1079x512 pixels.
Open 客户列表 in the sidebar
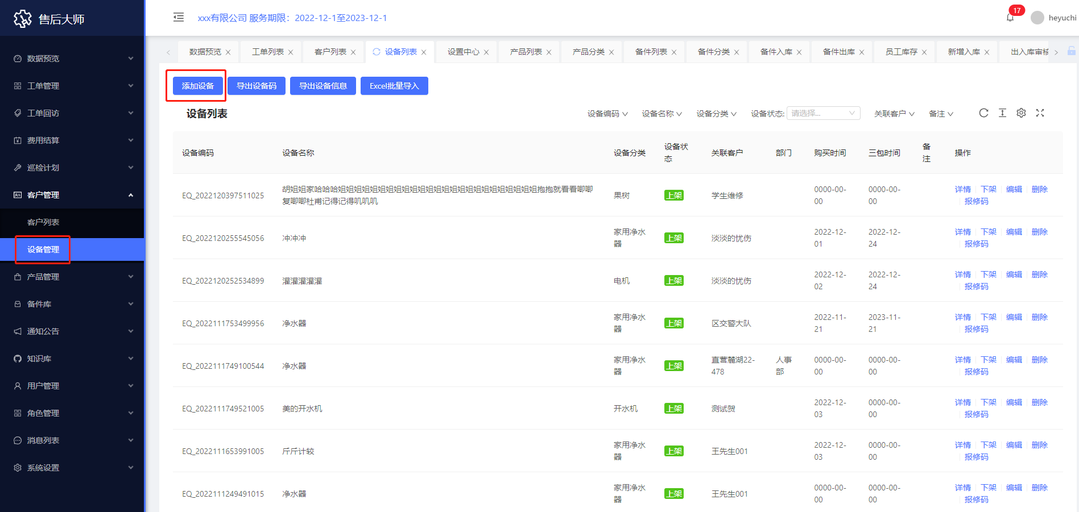(x=43, y=222)
